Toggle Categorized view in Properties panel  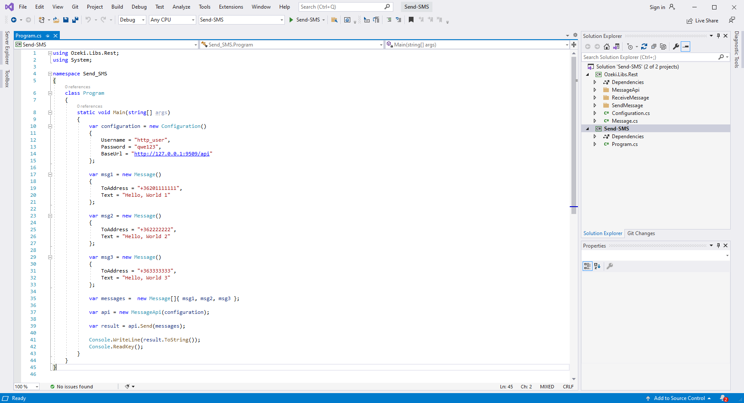[x=587, y=266]
